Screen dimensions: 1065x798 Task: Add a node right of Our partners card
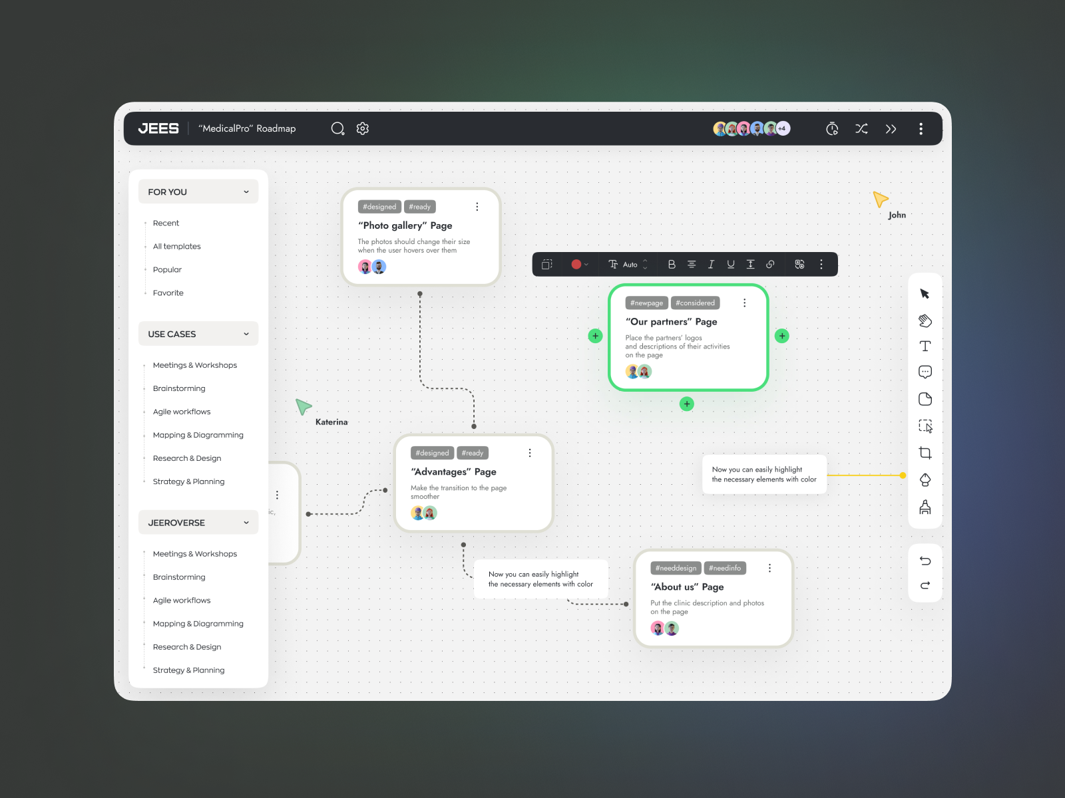tap(782, 336)
